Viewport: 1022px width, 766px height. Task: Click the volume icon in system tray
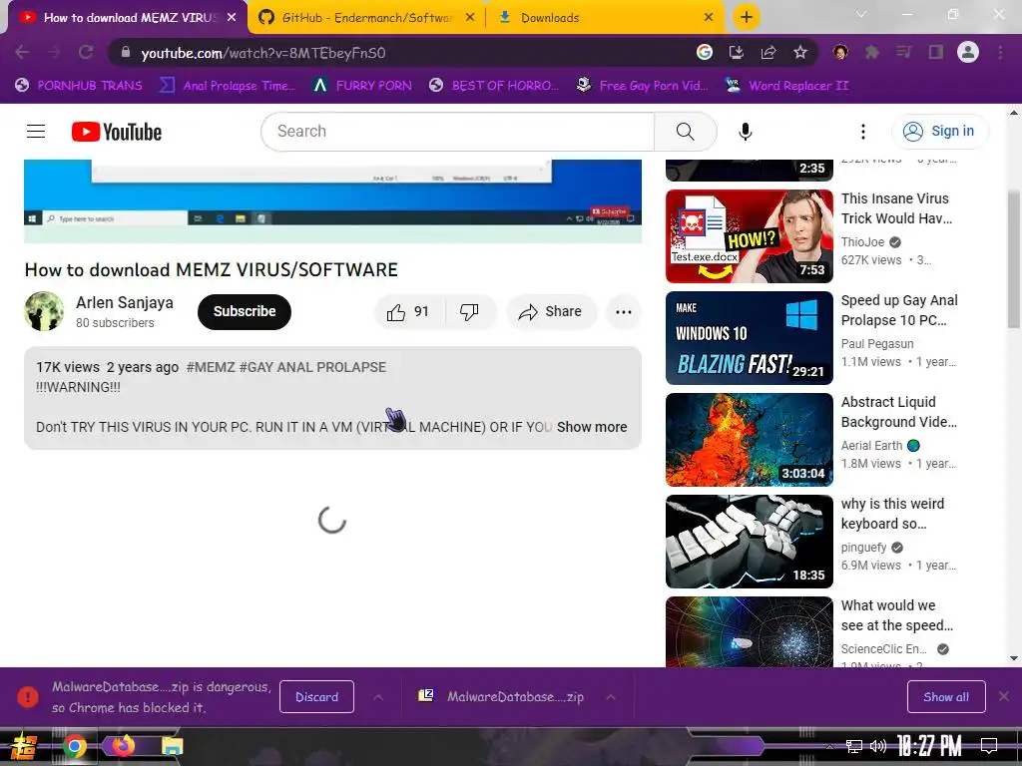[x=878, y=746]
